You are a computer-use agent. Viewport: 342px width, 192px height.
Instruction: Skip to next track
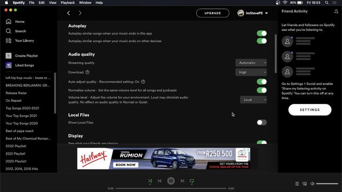(x=182, y=181)
